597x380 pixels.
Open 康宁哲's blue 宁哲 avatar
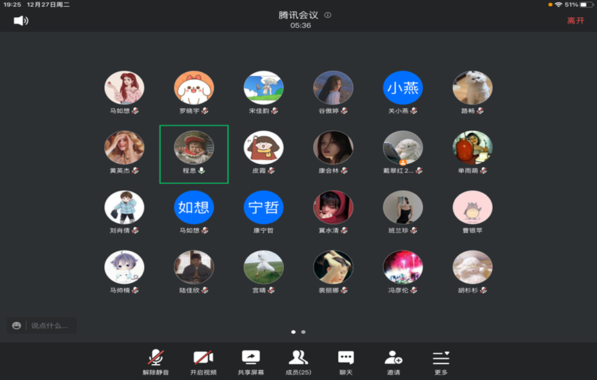click(264, 207)
